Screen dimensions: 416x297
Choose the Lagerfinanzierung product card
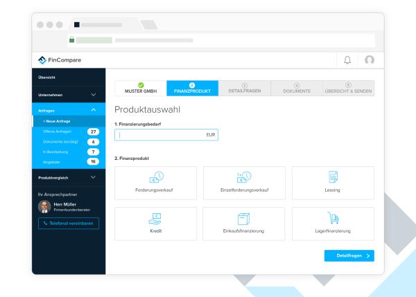tap(333, 224)
